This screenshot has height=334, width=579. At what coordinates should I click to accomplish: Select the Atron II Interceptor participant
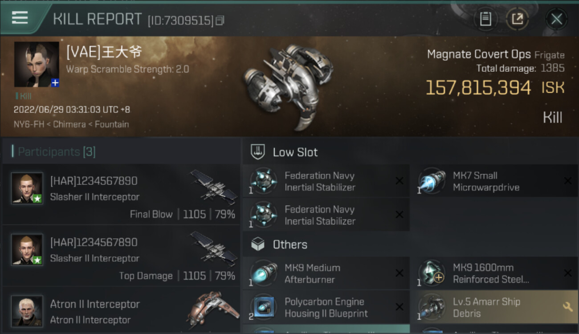(x=121, y=312)
